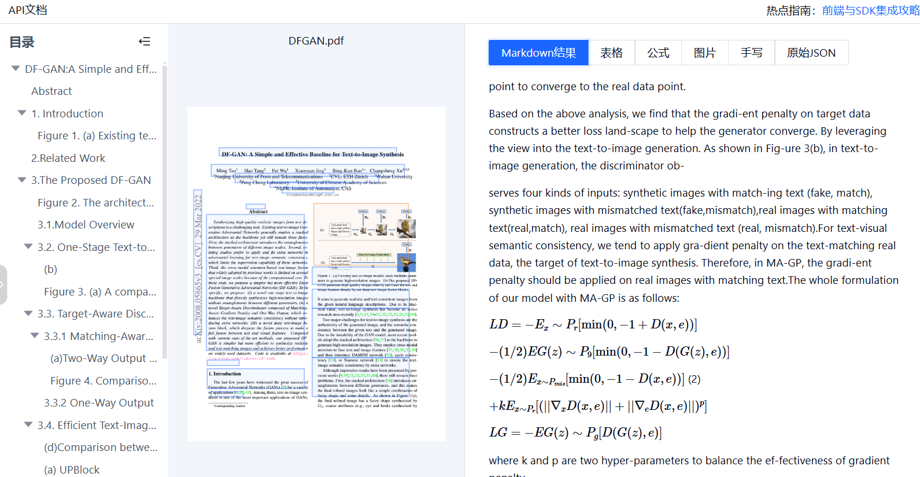Open 3.3.1 Matching-Awar... entry
Image resolution: width=920 pixels, height=477 pixels.
click(x=99, y=336)
